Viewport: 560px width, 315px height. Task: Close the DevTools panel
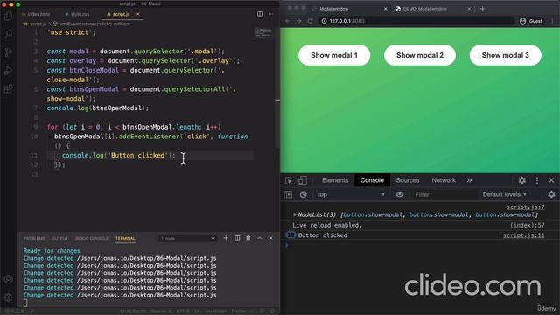click(x=551, y=180)
